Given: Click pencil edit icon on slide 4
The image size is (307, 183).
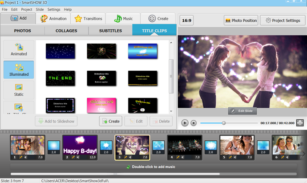Looking at the screenshot, I should coord(178,157).
